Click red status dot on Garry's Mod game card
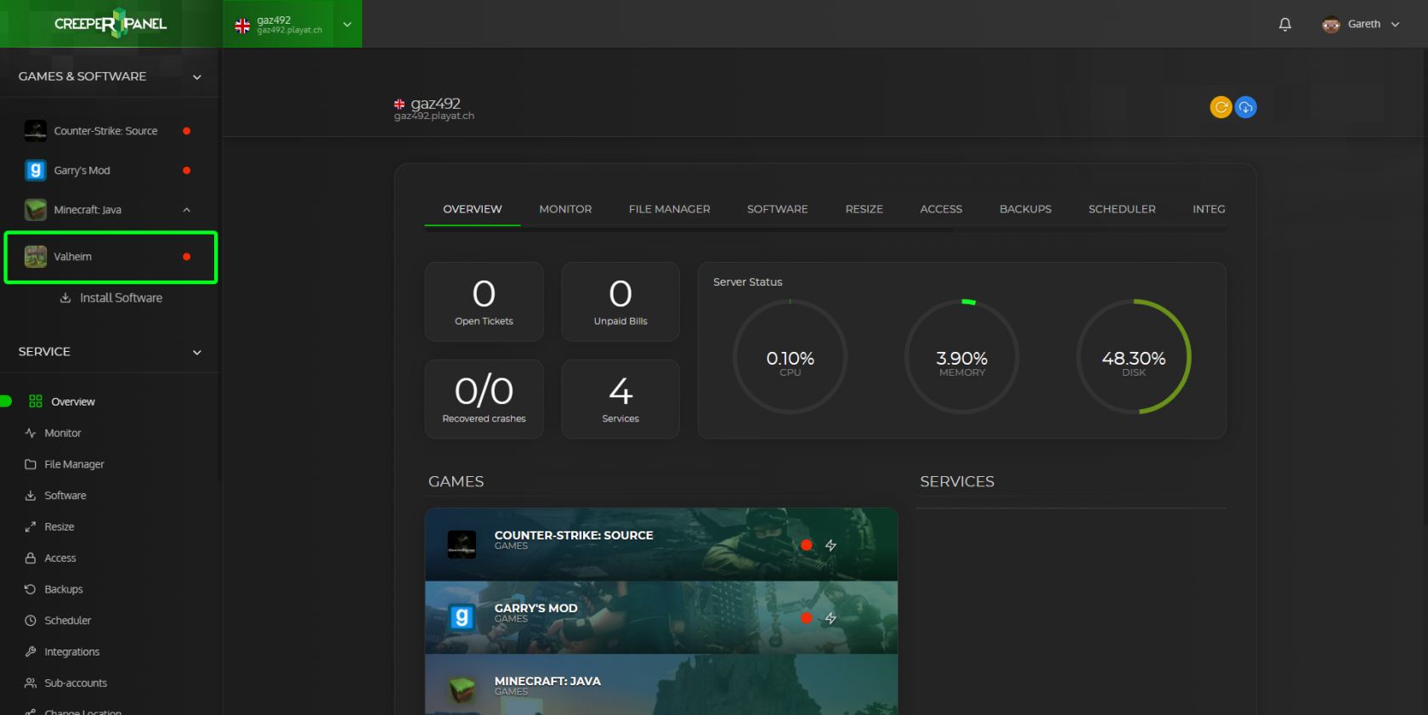The width and height of the screenshot is (1428, 715). pos(807,618)
